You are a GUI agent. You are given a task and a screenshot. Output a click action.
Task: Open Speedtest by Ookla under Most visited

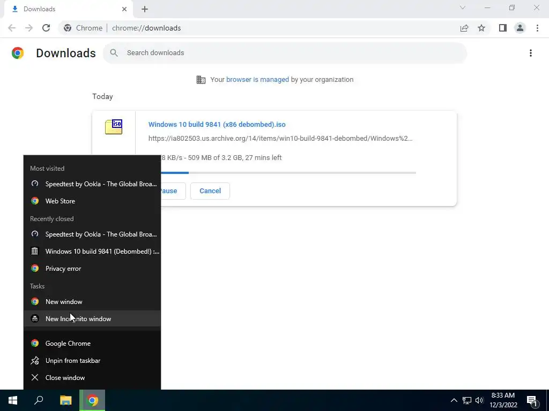click(x=92, y=184)
